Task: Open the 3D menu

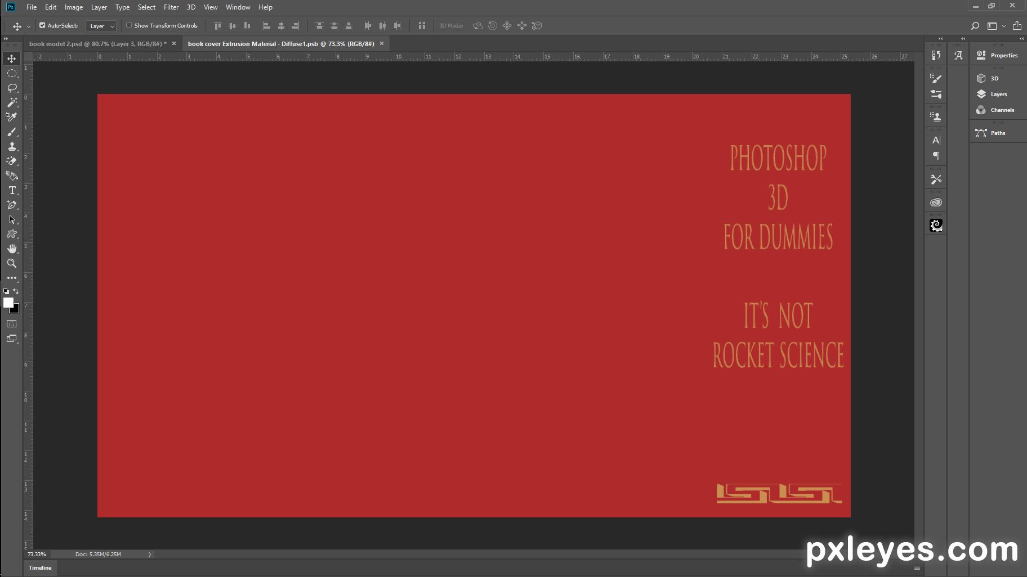Action: 191,7
